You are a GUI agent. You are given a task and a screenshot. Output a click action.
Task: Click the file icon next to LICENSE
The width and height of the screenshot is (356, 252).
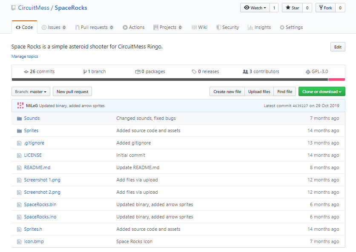click(x=19, y=155)
